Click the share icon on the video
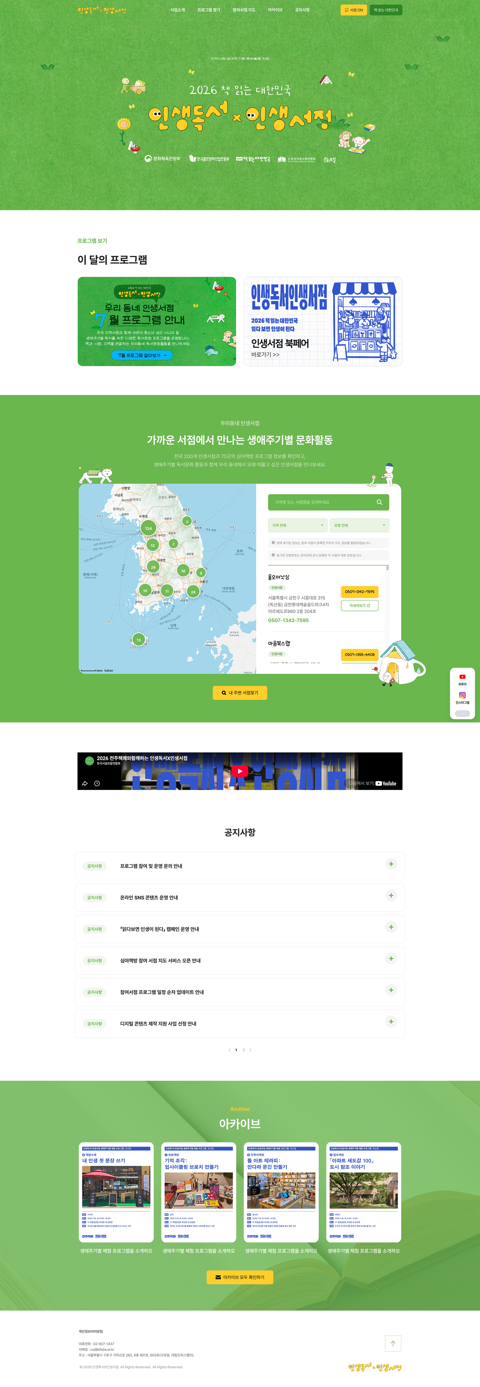Screen dimensions: 480x1387 (84, 783)
